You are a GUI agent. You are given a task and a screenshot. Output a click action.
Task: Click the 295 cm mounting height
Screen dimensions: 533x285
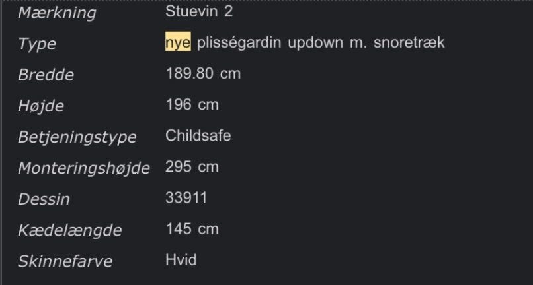click(x=192, y=167)
